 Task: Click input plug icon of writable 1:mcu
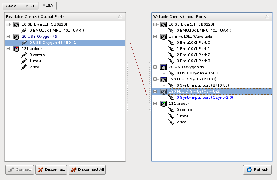point(171,116)
